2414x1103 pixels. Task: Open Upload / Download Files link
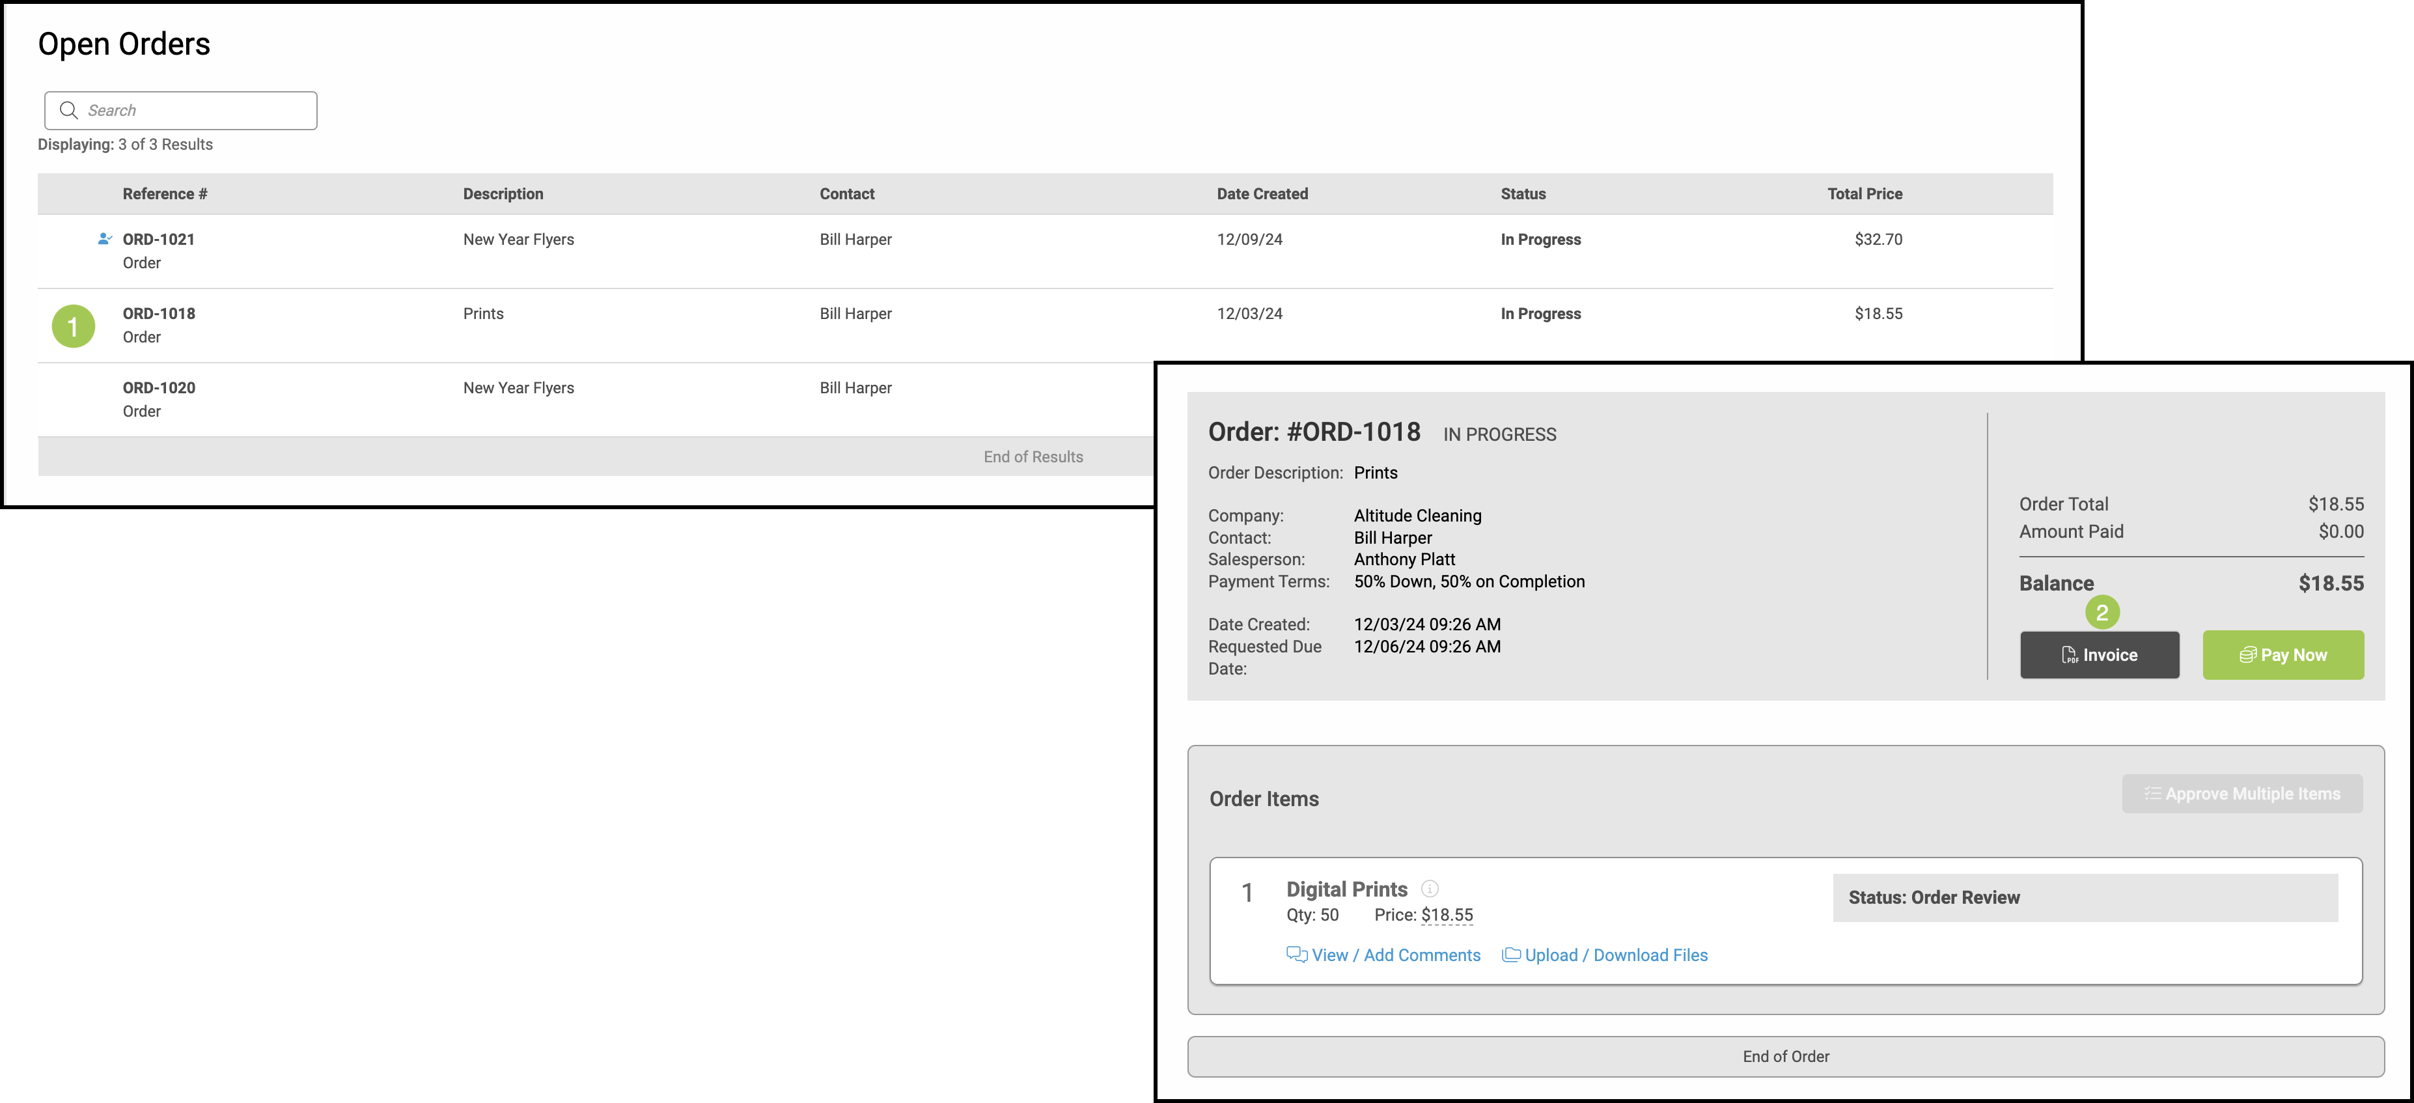click(1616, 955)
